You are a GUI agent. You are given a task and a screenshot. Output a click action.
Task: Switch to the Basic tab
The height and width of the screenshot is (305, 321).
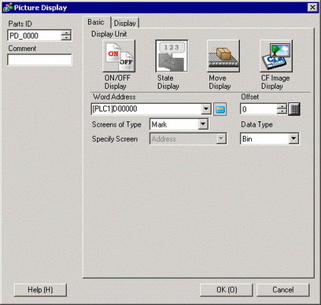[96, 22]
